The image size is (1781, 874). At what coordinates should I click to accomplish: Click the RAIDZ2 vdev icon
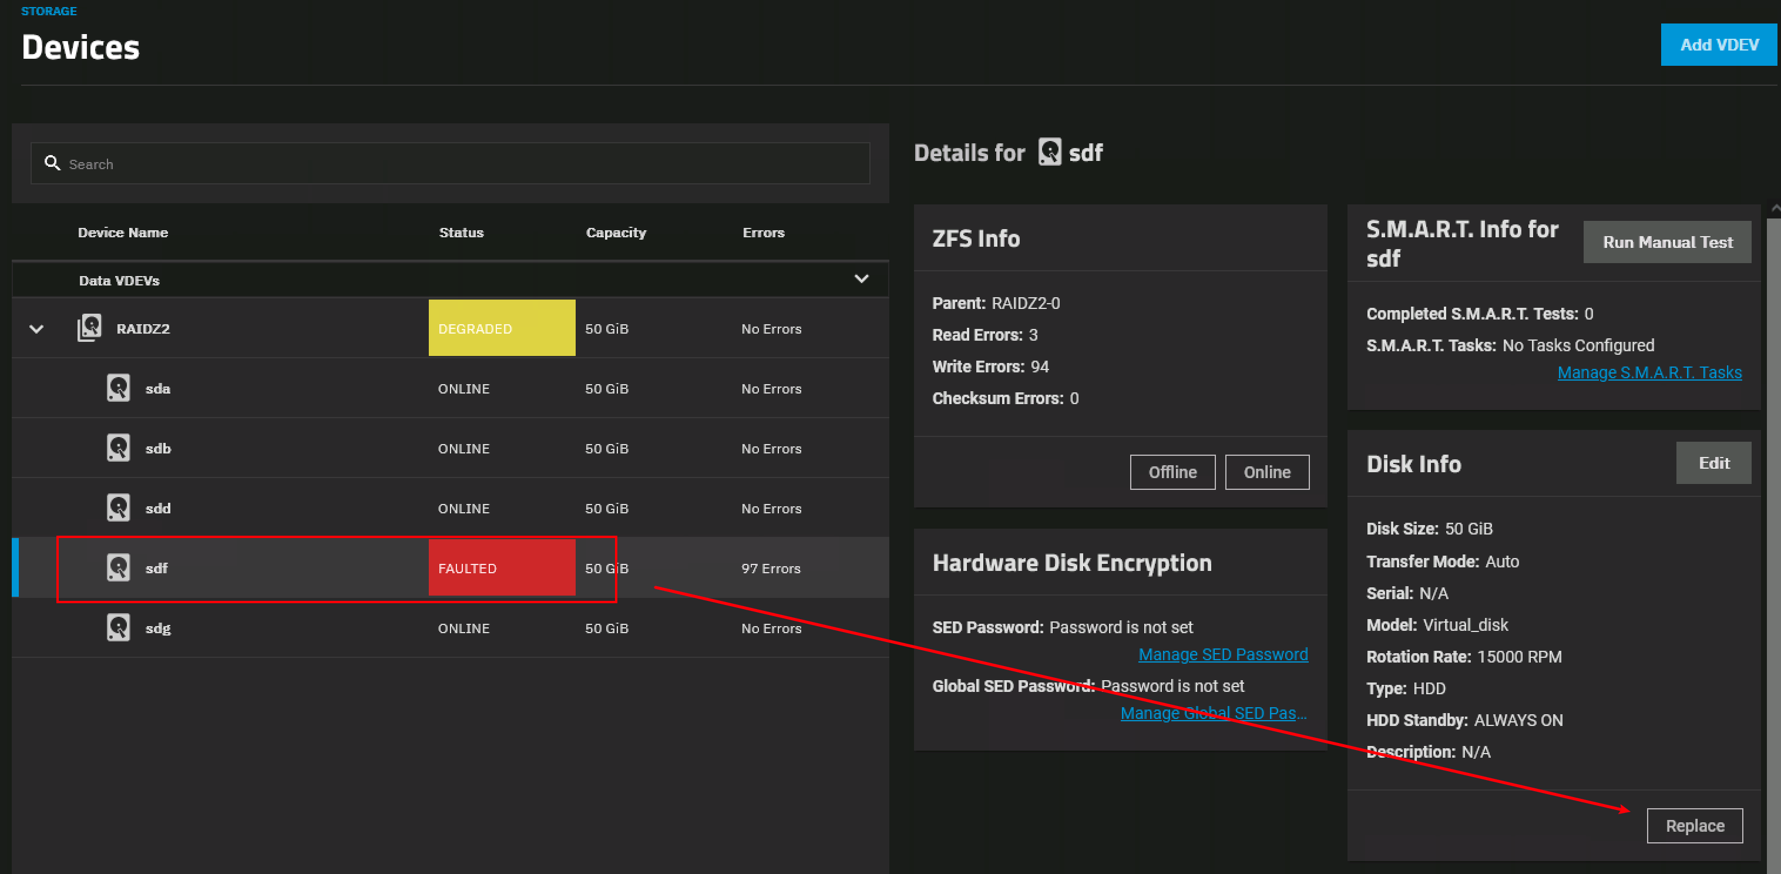tap(90, 328)
